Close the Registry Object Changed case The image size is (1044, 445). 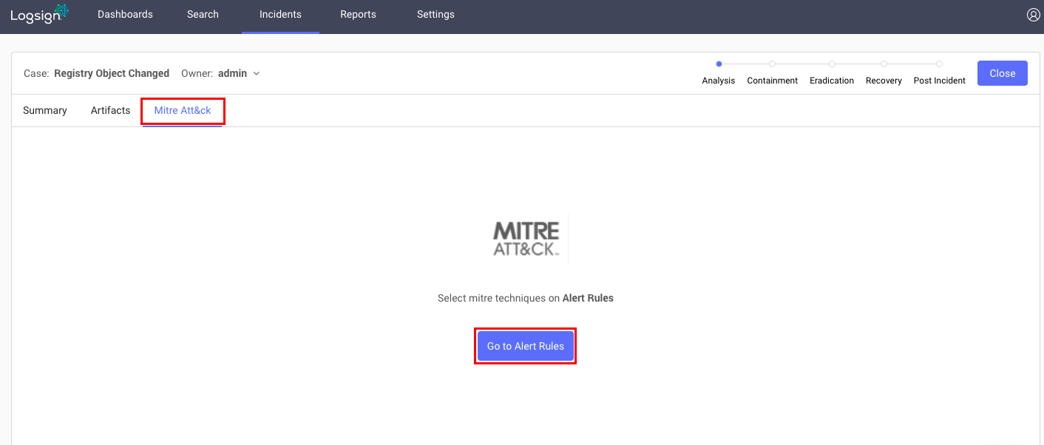tap(1003, 73)
